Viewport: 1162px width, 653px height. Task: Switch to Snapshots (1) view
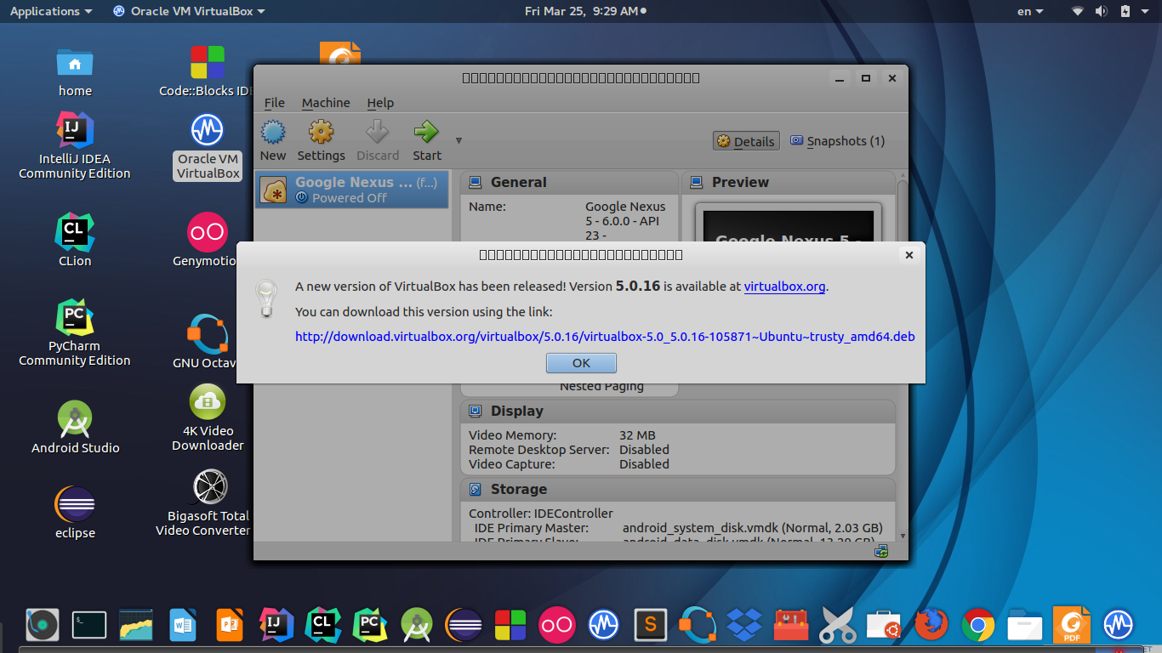(838, 141)
